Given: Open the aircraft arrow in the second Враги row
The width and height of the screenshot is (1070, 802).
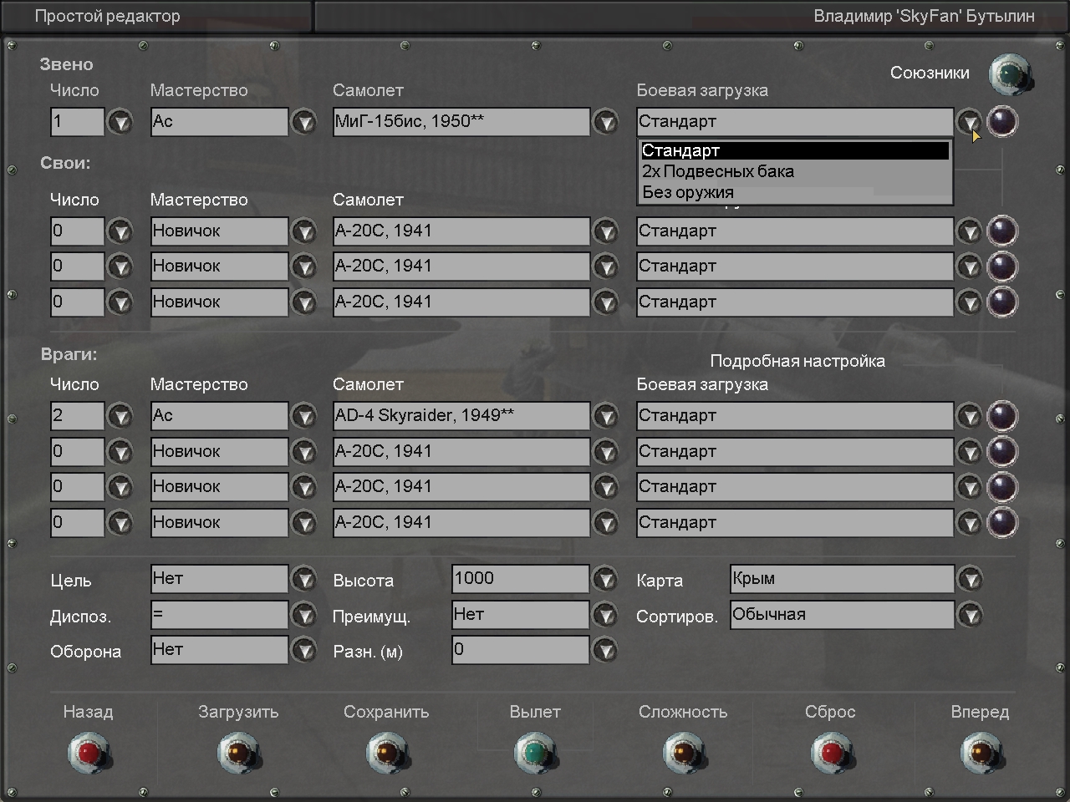Looking at the screenshot, I should pyautogui.click(x=605, y=452).
